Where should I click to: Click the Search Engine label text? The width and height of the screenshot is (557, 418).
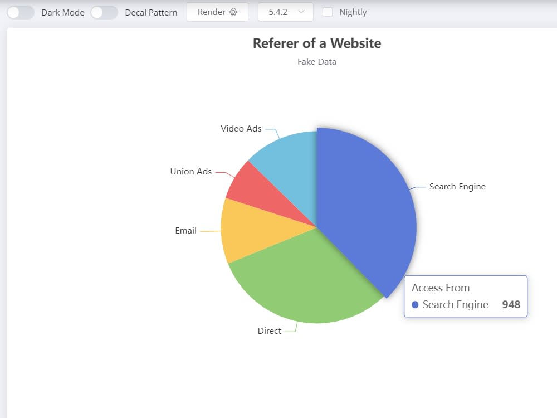[x=457, y=187]
